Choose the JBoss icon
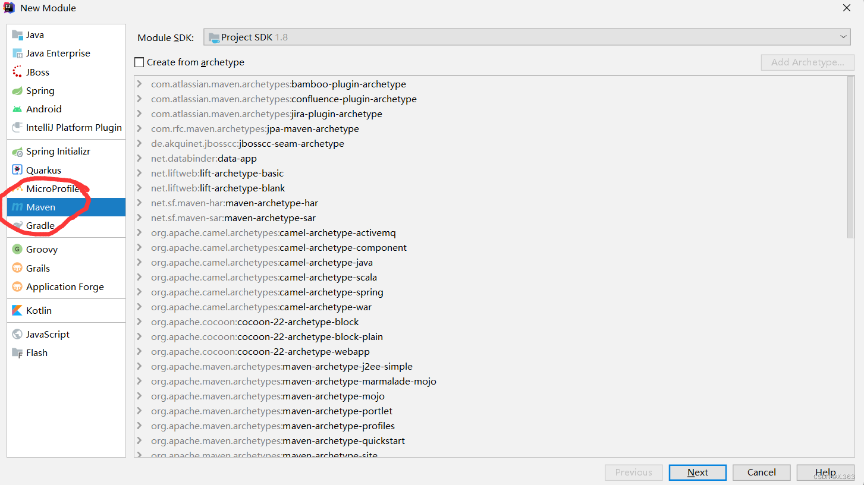The height and width of the screenshot is (485, 864). click(17, 72)
